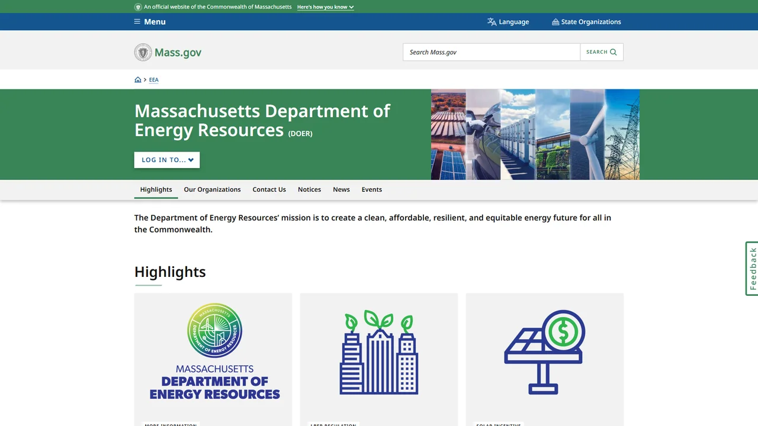Expand "Here's how you know" disclosure
The width and height of the screenshot is (758, 426).
pyautogui.click(x=326, y=7)
